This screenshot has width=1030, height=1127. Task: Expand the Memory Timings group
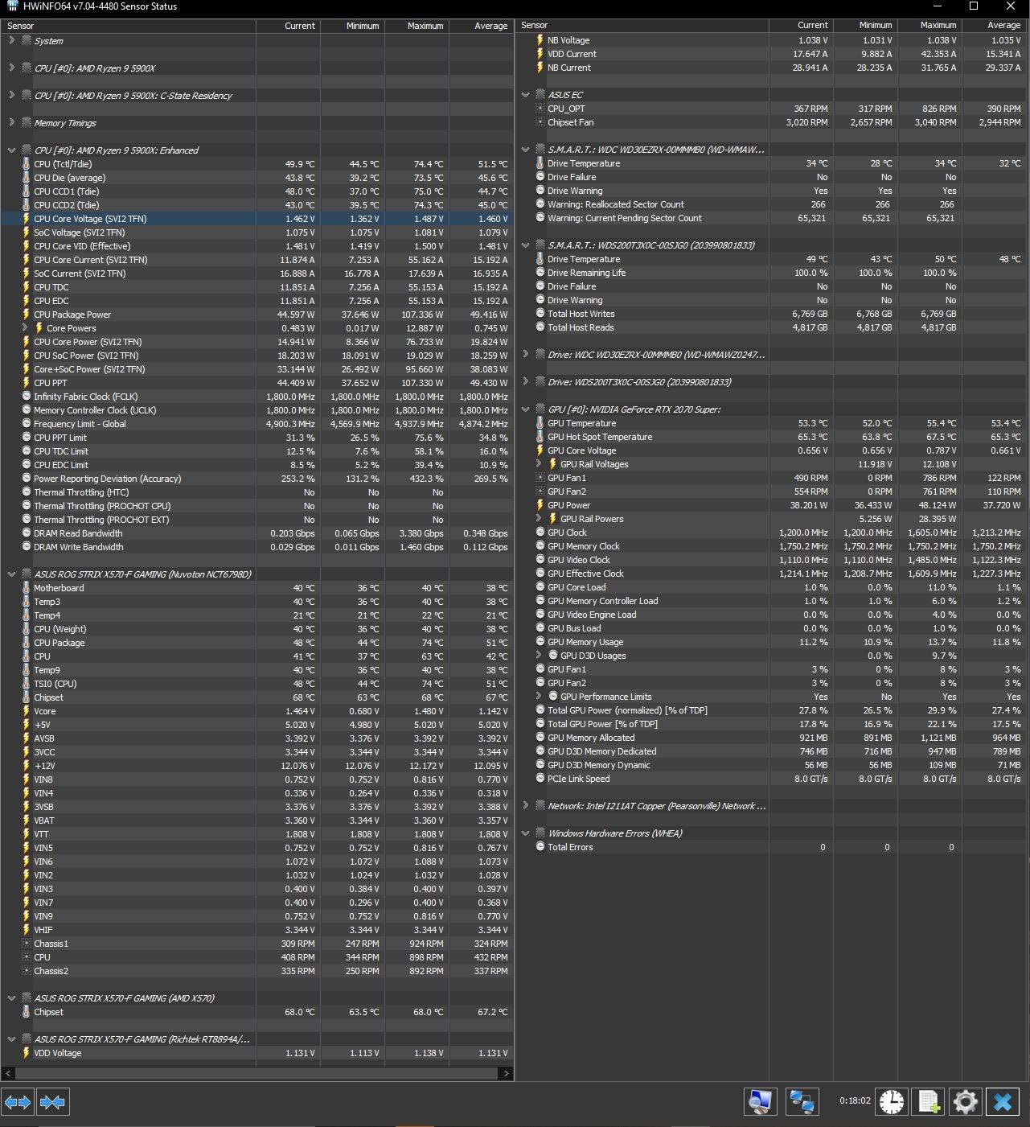tap(11, 122)
